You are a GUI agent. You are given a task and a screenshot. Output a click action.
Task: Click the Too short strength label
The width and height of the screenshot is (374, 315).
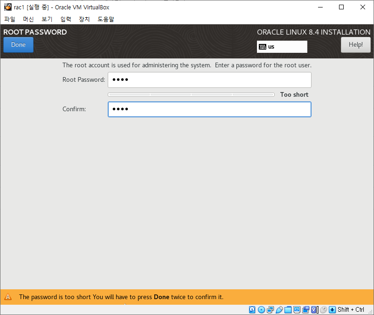[294, 95]
